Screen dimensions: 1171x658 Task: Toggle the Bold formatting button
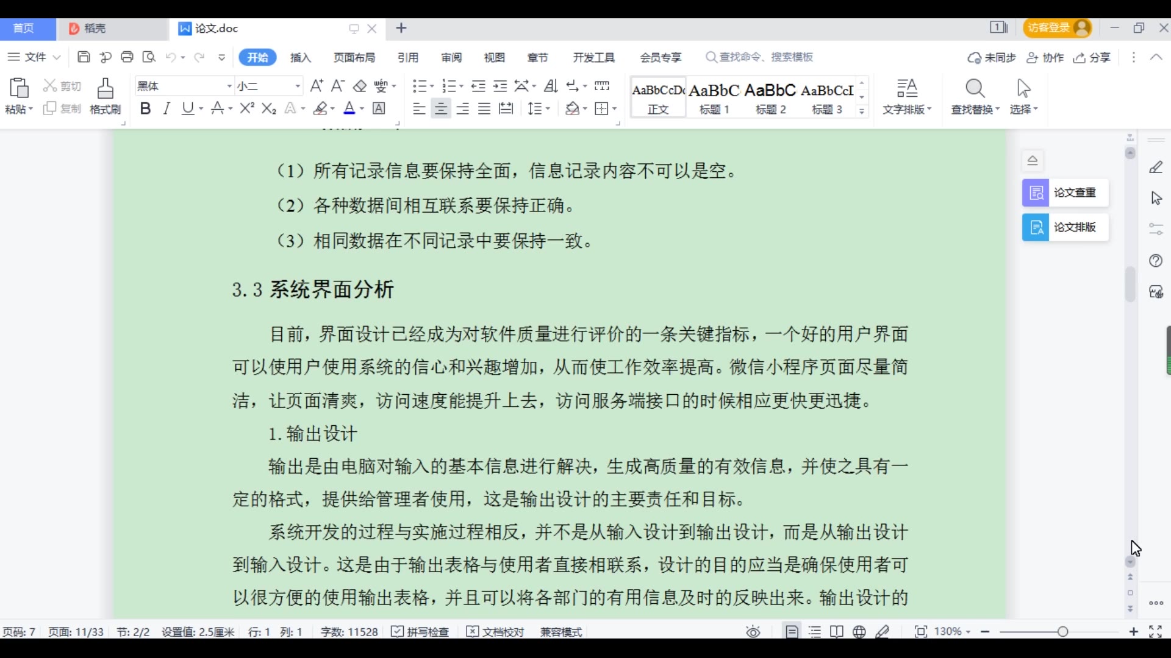(145, 108)
